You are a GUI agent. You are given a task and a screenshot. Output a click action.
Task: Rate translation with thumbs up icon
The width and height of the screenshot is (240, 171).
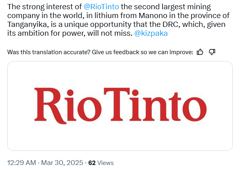pos(200,52)
